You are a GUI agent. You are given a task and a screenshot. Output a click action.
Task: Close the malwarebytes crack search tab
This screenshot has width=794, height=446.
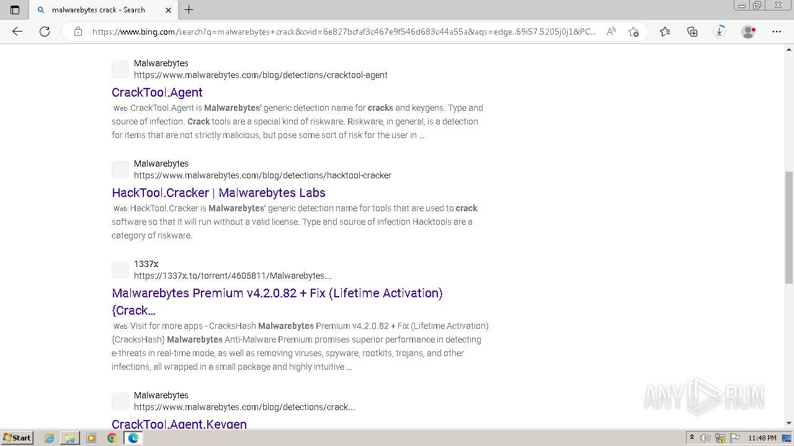pyautogui.click(x=169, y=10)
